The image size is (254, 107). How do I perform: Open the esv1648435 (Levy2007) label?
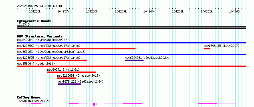coord(221,46)
